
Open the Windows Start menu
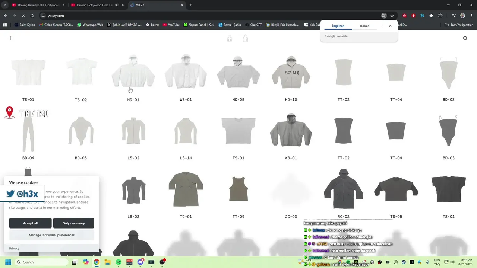(x=8, y=262)
